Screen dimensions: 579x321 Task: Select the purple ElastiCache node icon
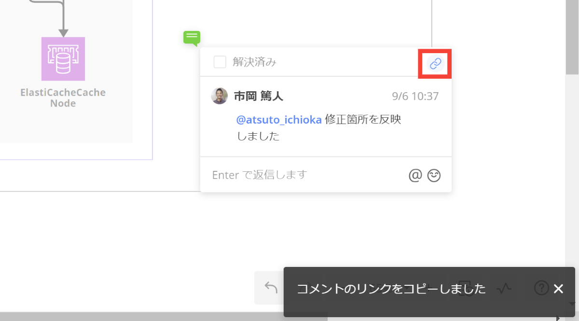[63, 59]
